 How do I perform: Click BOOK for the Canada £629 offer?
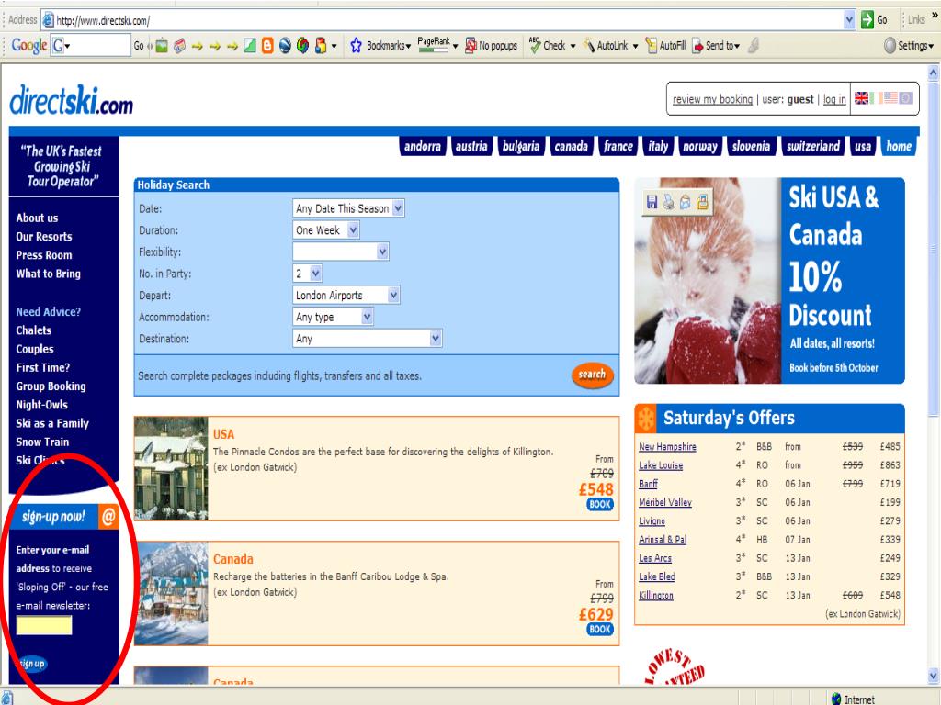600,630
